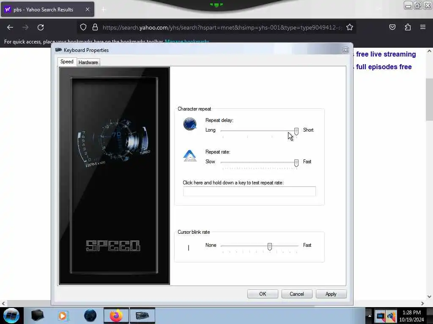
Task: Click the Speed gauge preview image
Action: coord(114,175)
